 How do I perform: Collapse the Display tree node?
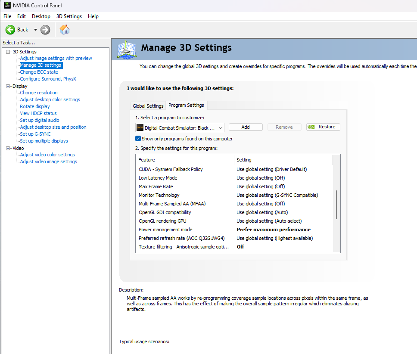pos(8,87)
